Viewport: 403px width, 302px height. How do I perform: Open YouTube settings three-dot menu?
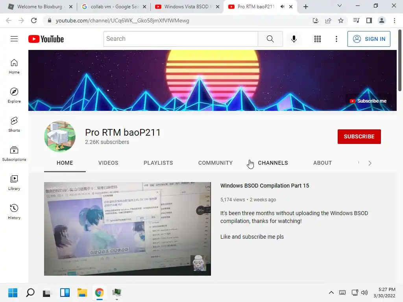[x=336, y=39]
